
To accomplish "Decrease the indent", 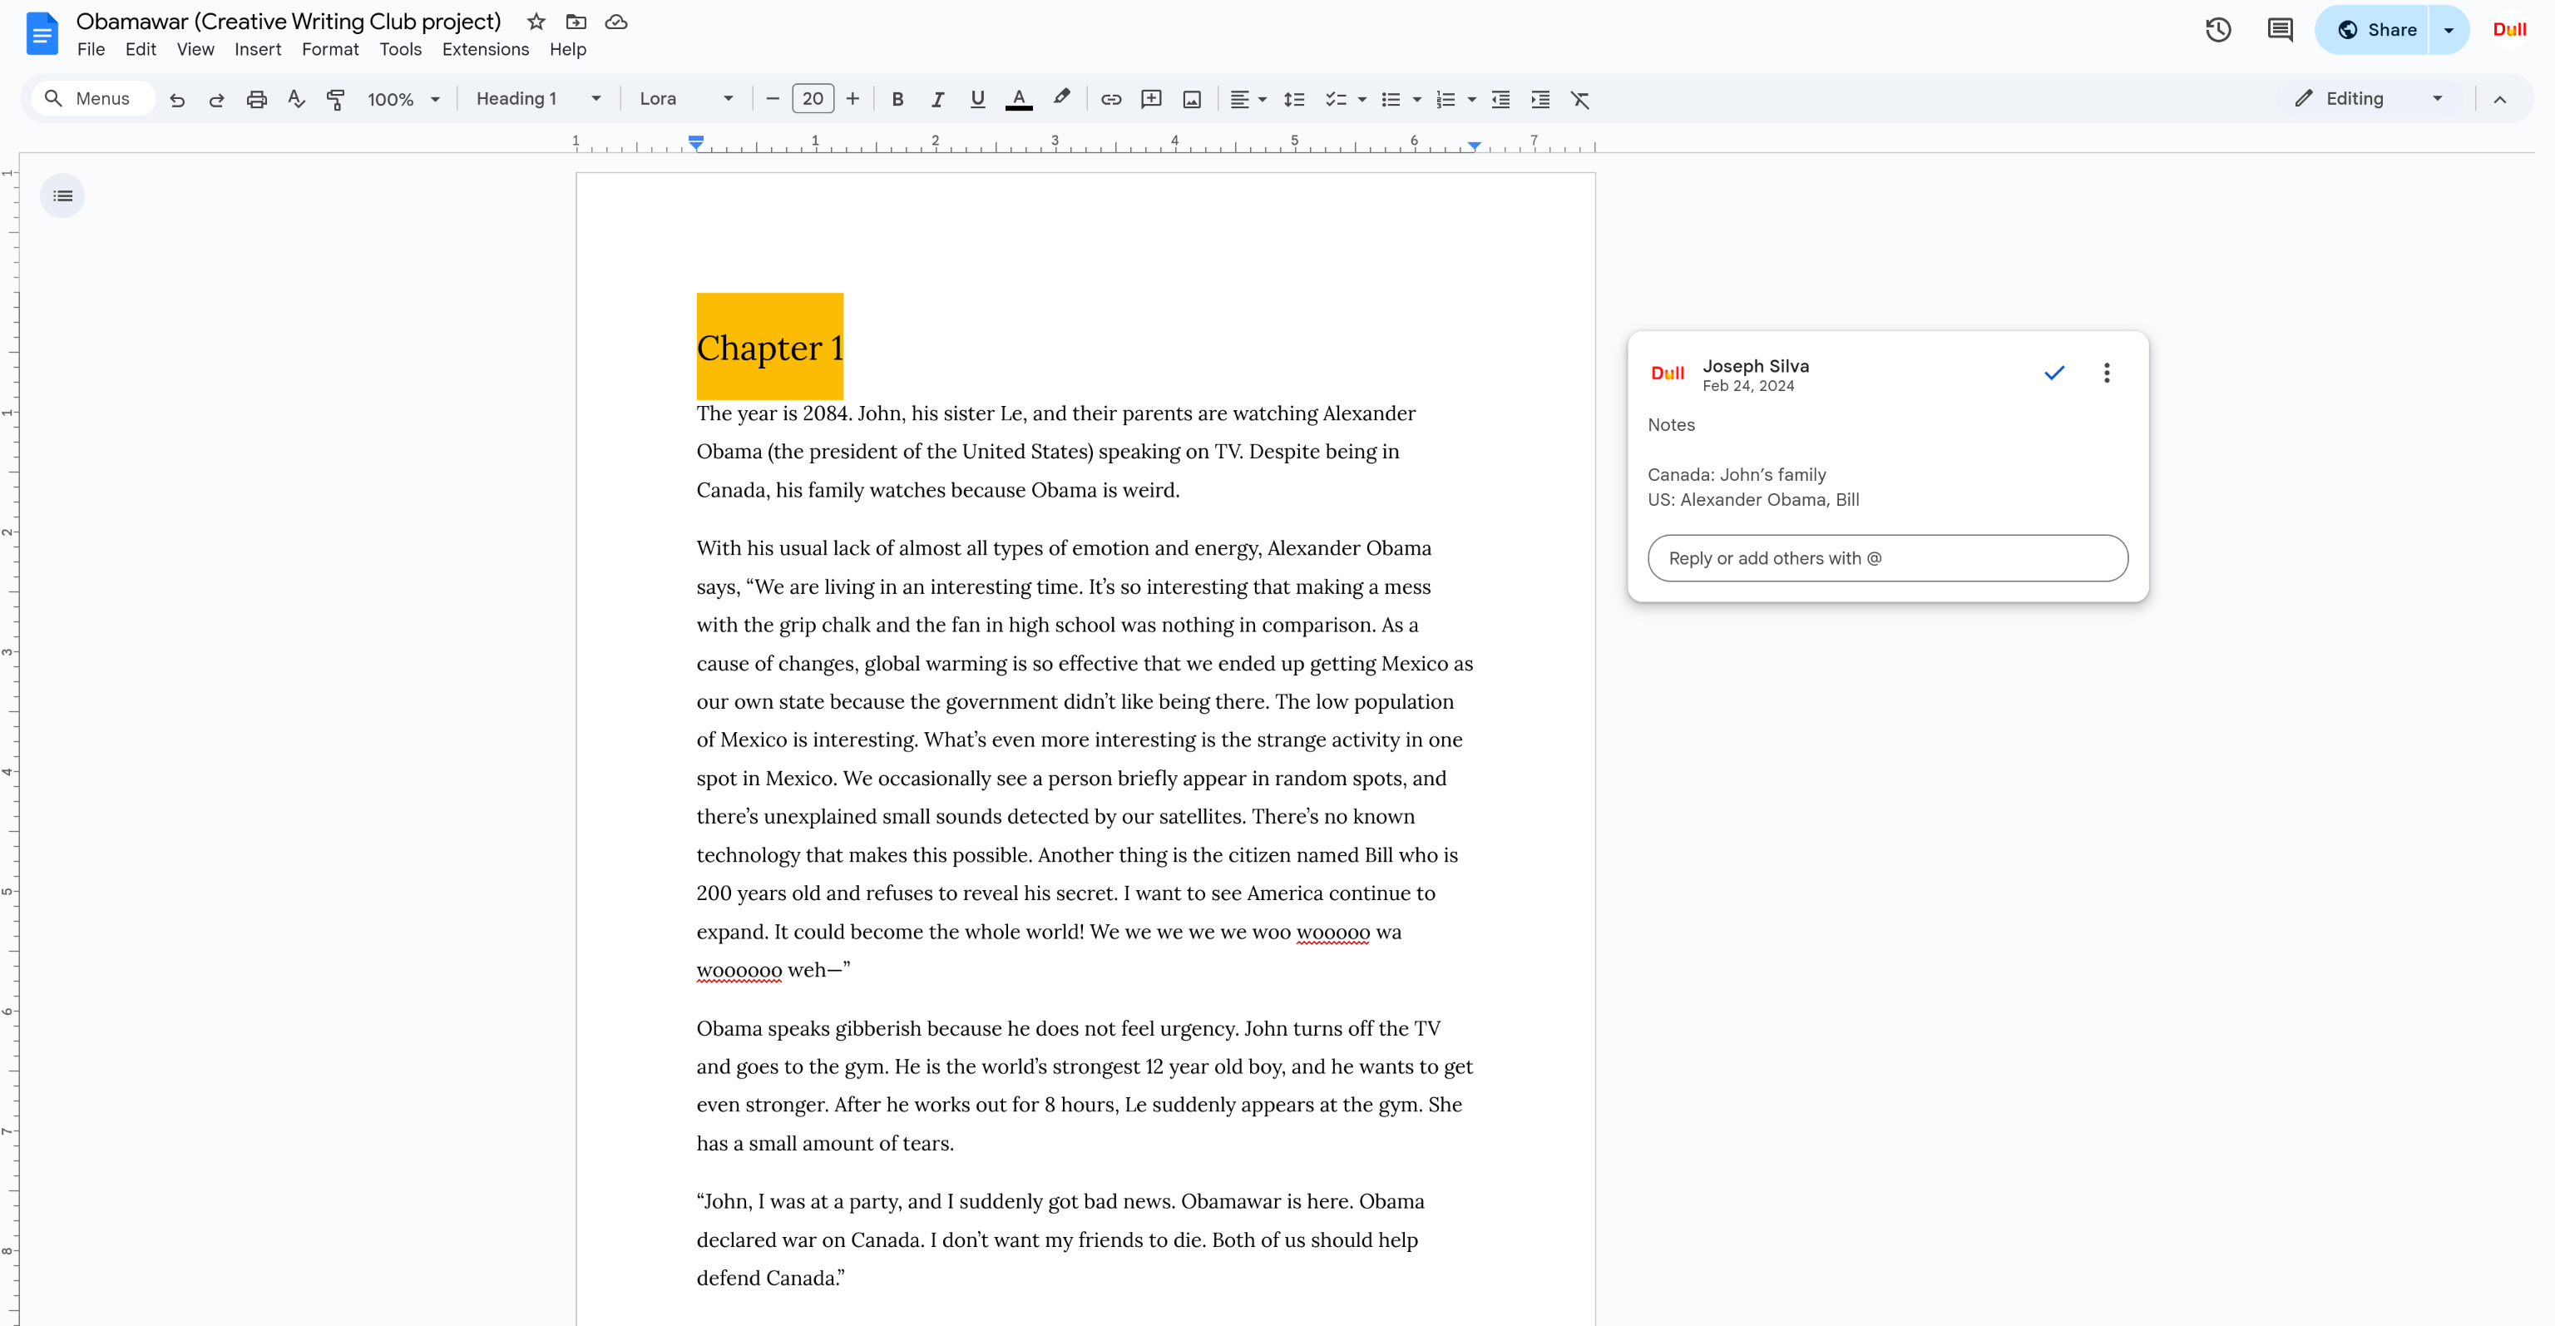I will (1500, 99).
